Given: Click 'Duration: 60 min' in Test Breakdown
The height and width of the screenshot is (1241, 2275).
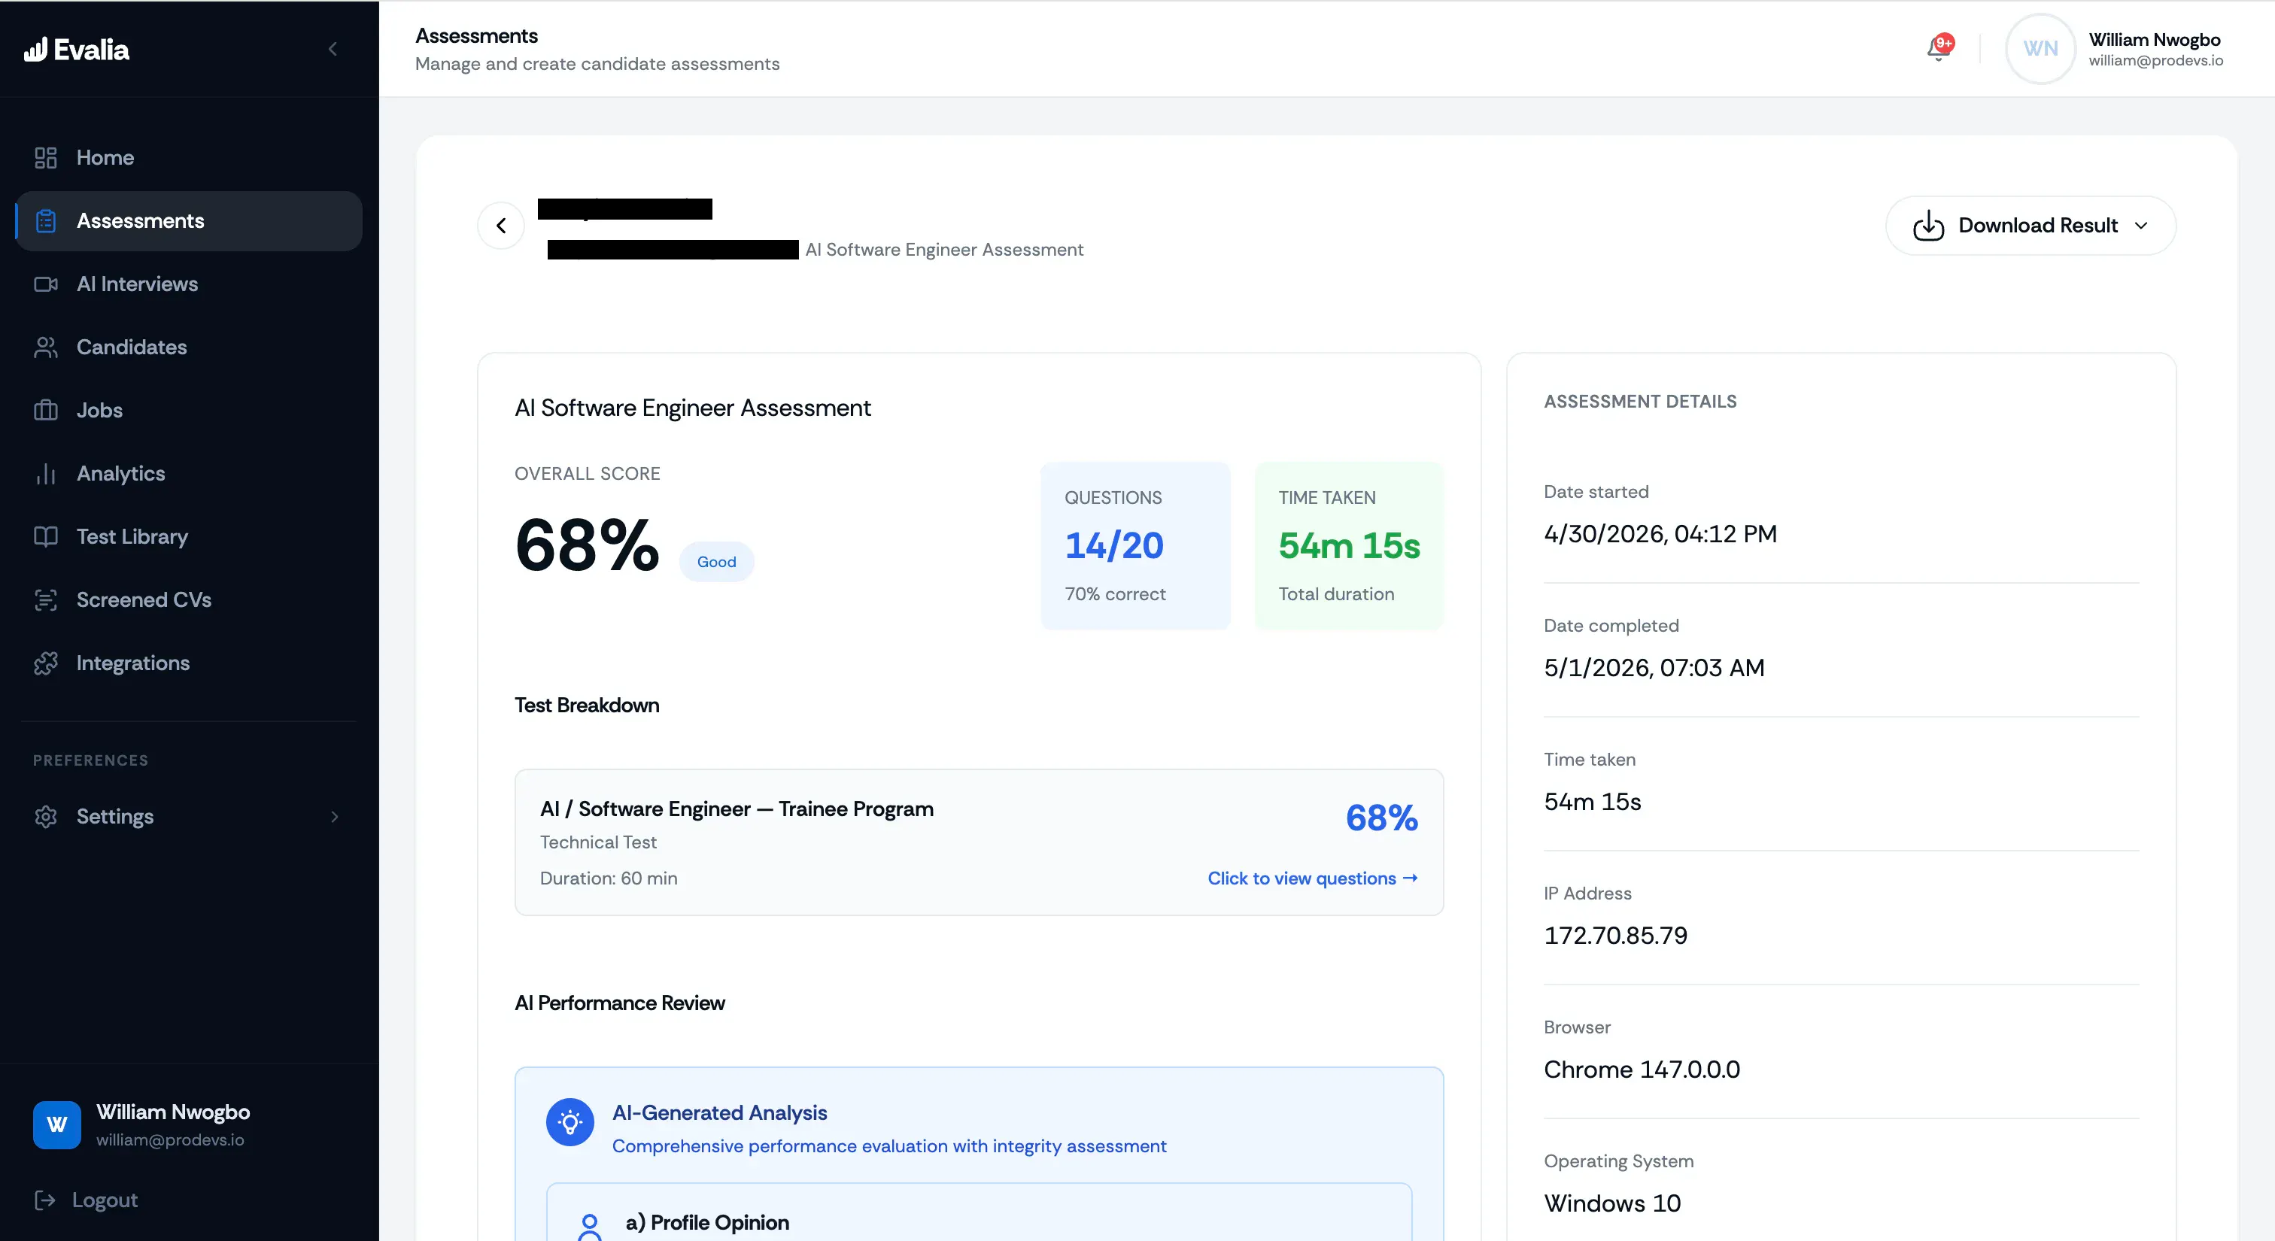Looking at the screenshot, I should point(609,878).
